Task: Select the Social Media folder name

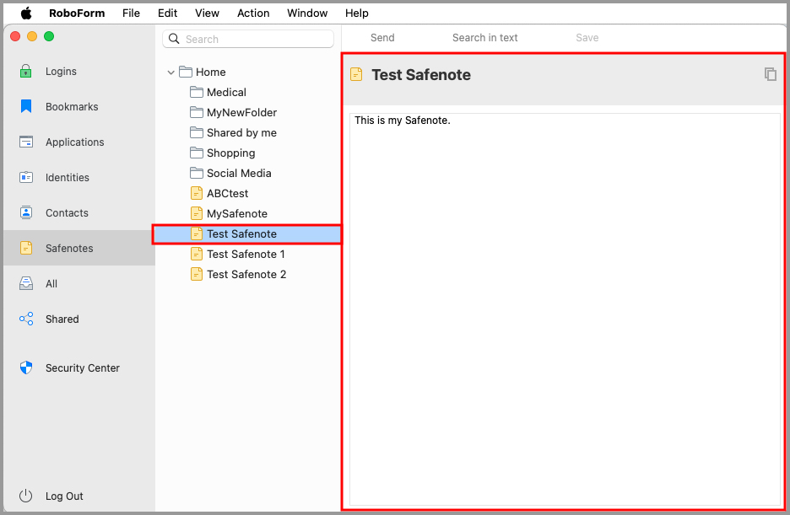Action: tap(239, 173)
